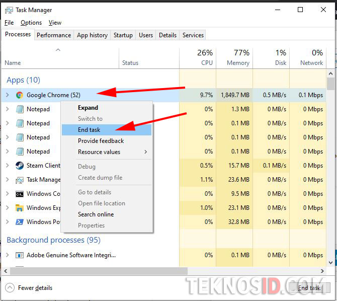Expand the Task Manager process row
The height and width of the screenshot is (301, 337).
coord(8,179)
